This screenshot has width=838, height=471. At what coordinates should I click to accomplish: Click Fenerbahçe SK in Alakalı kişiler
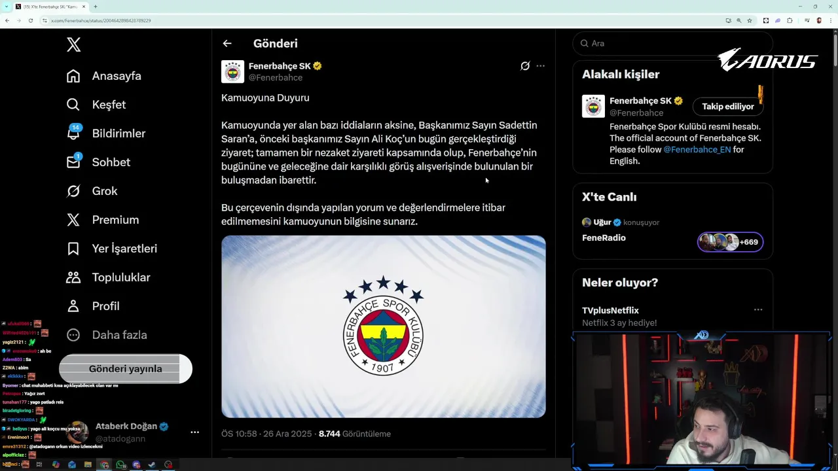coord(640,101)
